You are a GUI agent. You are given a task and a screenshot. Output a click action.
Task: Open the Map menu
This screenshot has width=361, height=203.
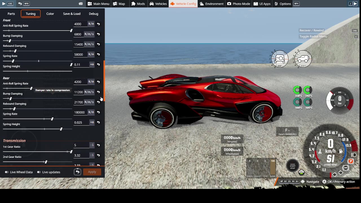(119, 4)
